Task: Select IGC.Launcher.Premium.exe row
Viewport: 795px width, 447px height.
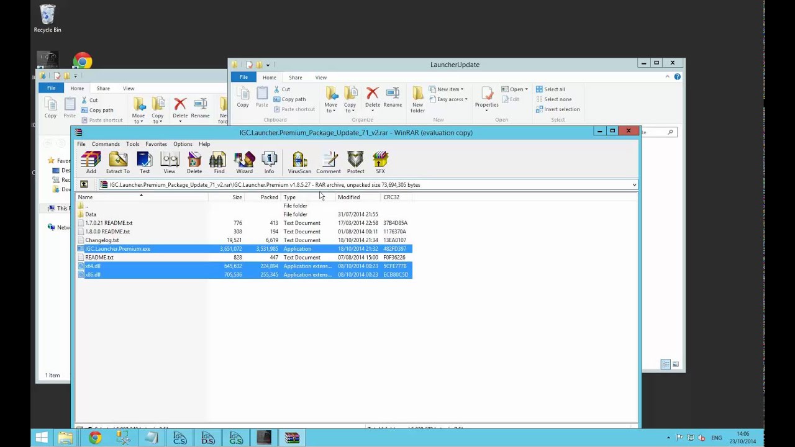Action: [244, 249]
